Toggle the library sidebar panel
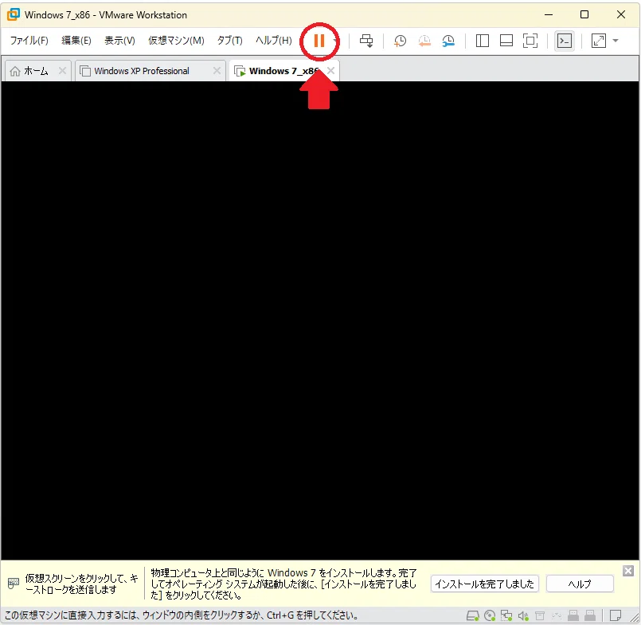Screen dimensions: 641x625 point(483,41)
